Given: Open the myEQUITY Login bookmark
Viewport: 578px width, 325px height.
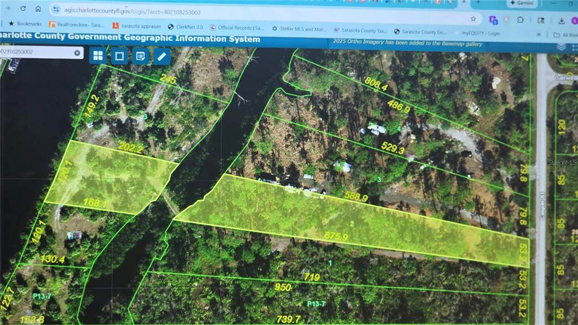Looking at the screenshot, I should (476, 33).
